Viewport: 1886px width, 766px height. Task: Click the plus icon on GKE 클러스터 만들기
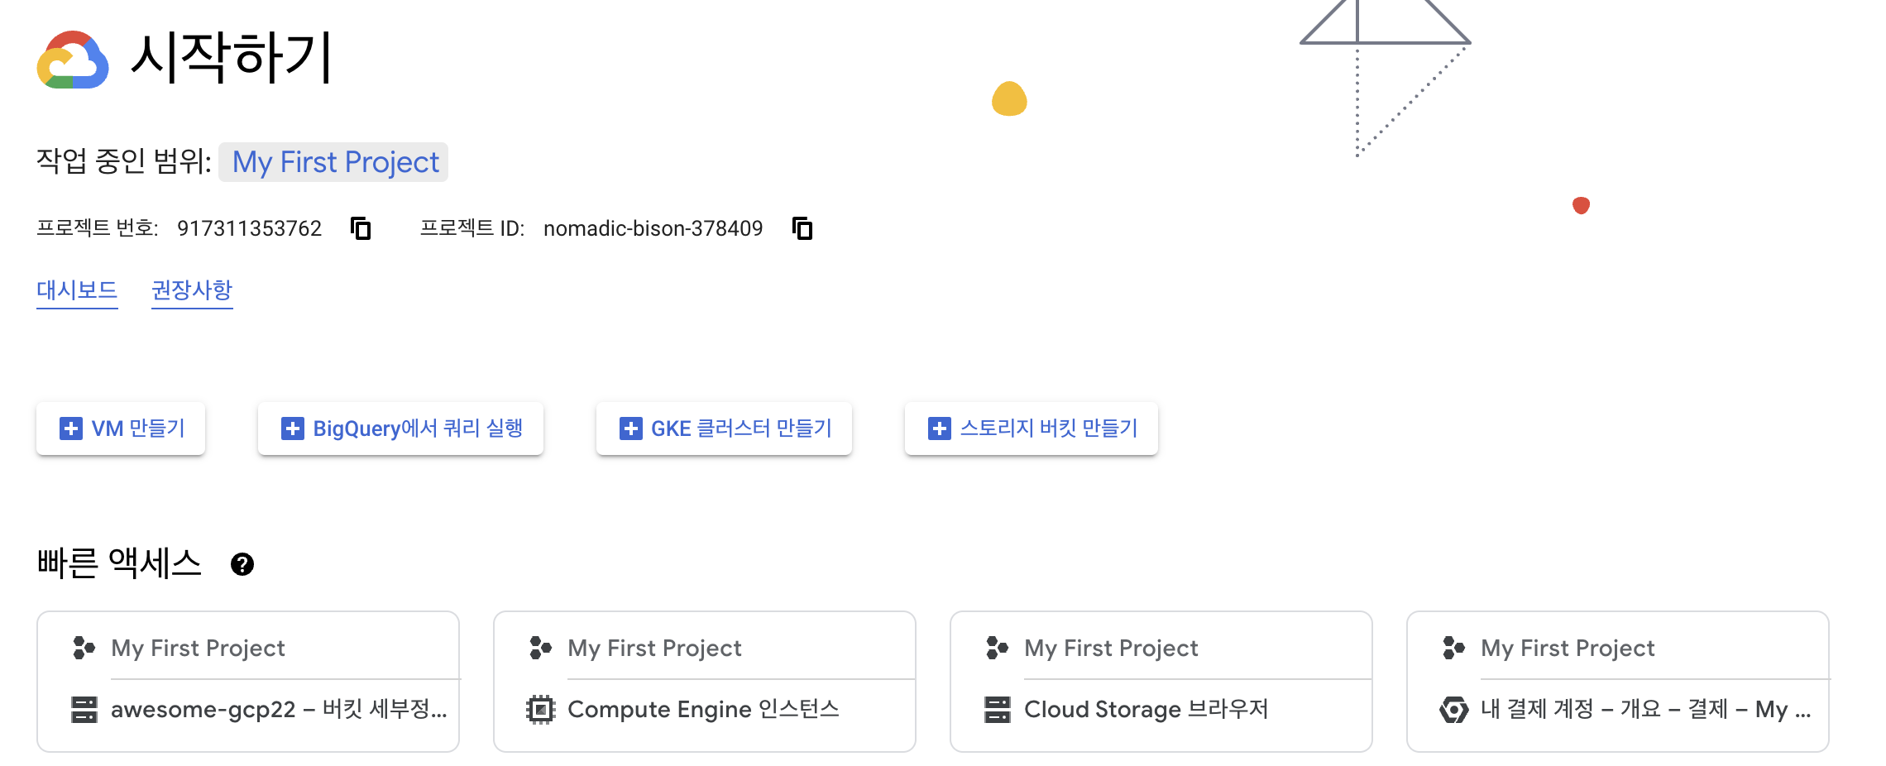coord(631,428)
